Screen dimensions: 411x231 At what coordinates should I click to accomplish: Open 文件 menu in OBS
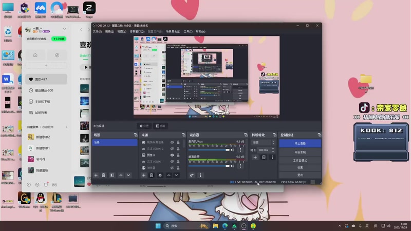pos(97,32)
